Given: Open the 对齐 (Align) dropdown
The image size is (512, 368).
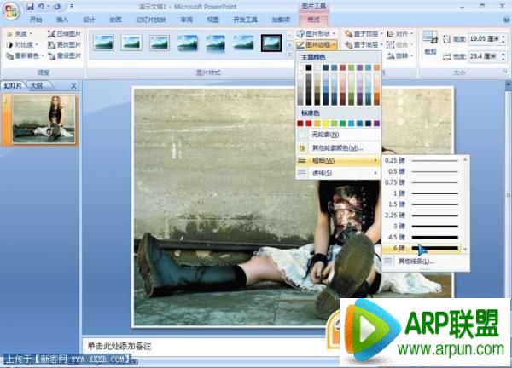Looking at the screenshot, I should [x=400, y=33].
